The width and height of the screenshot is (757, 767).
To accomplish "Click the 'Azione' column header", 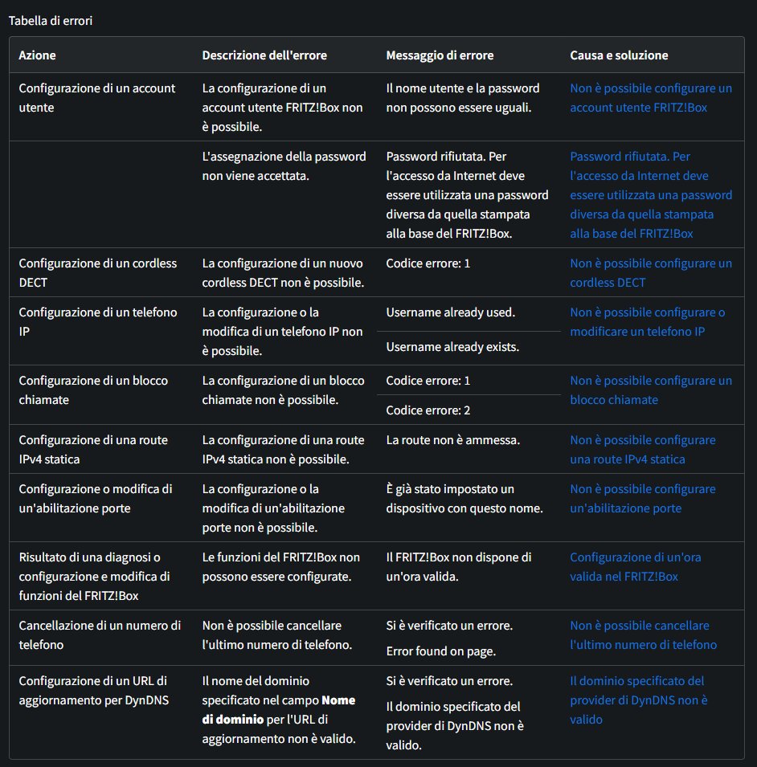I will (37, 55).
